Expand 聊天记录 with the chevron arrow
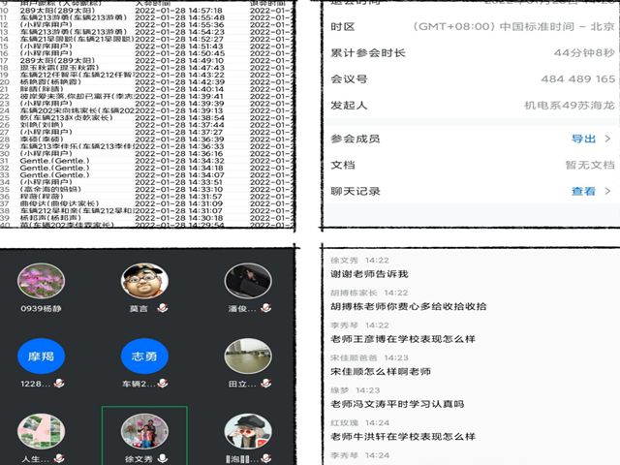 [x=607, y=192]
